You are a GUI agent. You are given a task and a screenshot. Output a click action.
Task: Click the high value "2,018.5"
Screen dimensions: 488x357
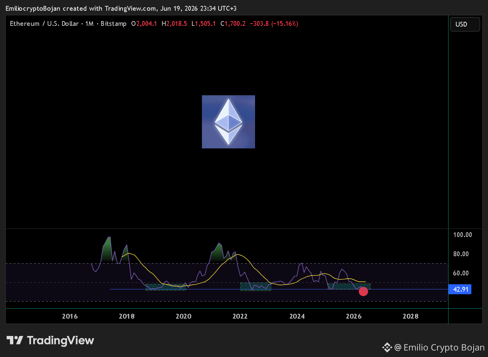[x=177, y=24]
